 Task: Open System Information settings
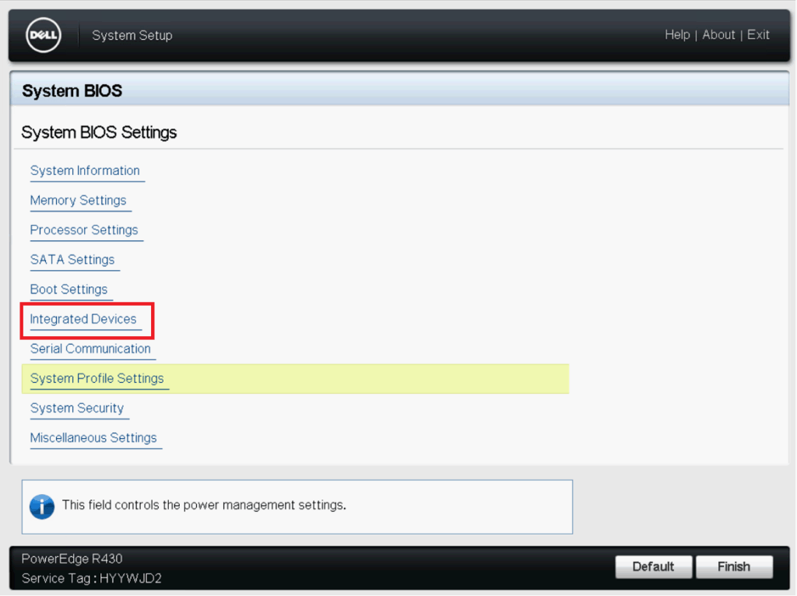click(85, 170)
